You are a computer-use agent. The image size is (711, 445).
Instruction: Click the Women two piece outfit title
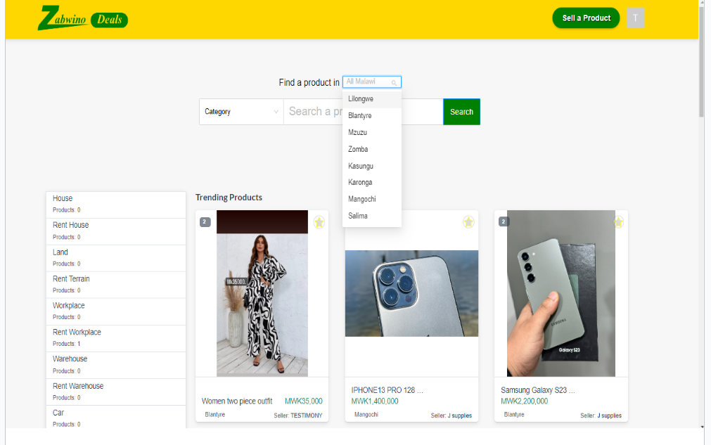tap(237, 401)
